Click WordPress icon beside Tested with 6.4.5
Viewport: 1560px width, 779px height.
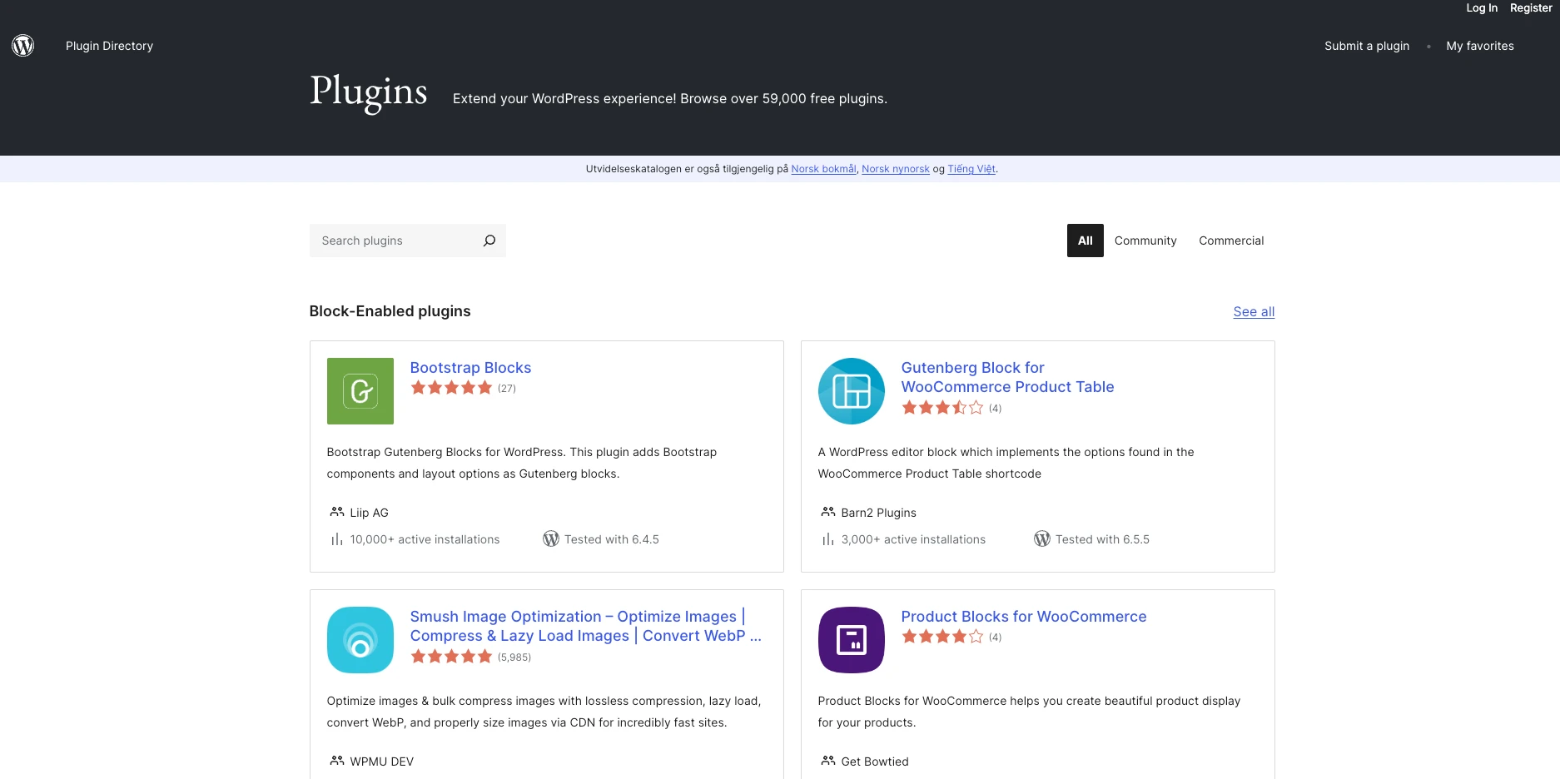click(x=551, y=538)
